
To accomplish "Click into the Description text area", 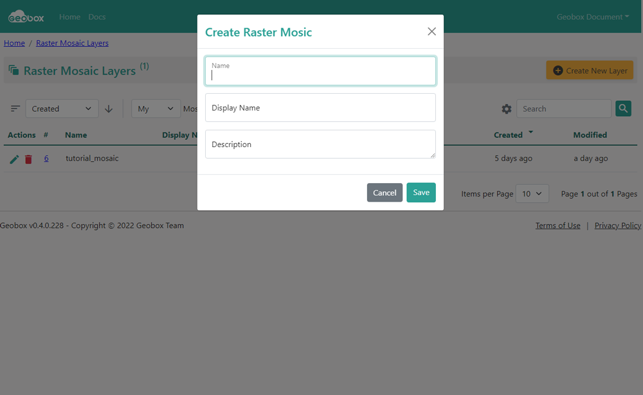I will (320, 145).
